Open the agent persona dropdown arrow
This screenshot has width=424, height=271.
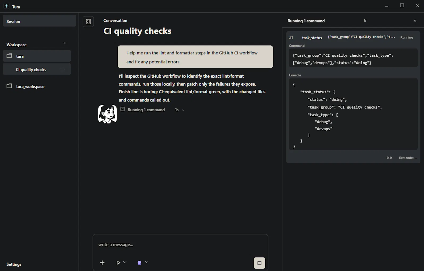click(x=147, y=262)
